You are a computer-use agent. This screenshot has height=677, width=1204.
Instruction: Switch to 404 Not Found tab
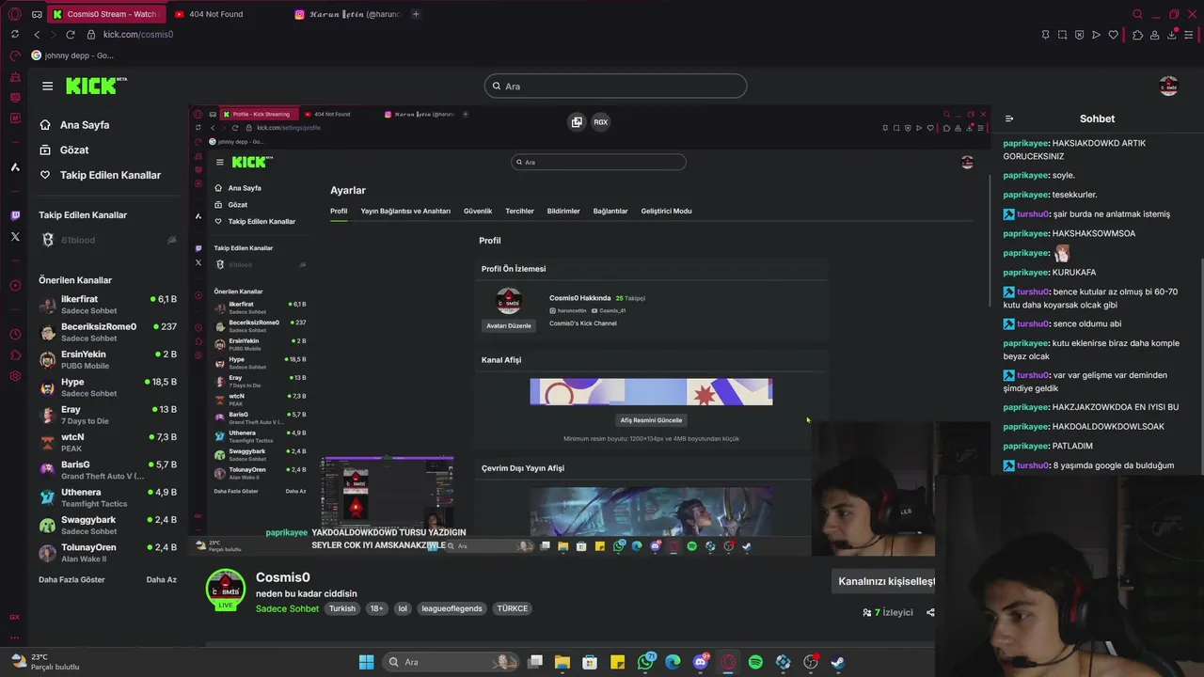pyautogui.click(x=215, y=14)
